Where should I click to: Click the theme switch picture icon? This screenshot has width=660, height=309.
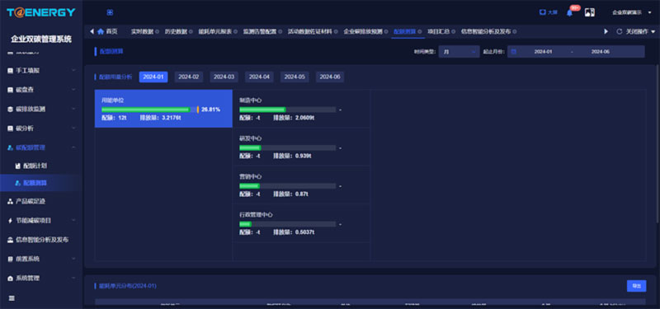tap(590, 12)
